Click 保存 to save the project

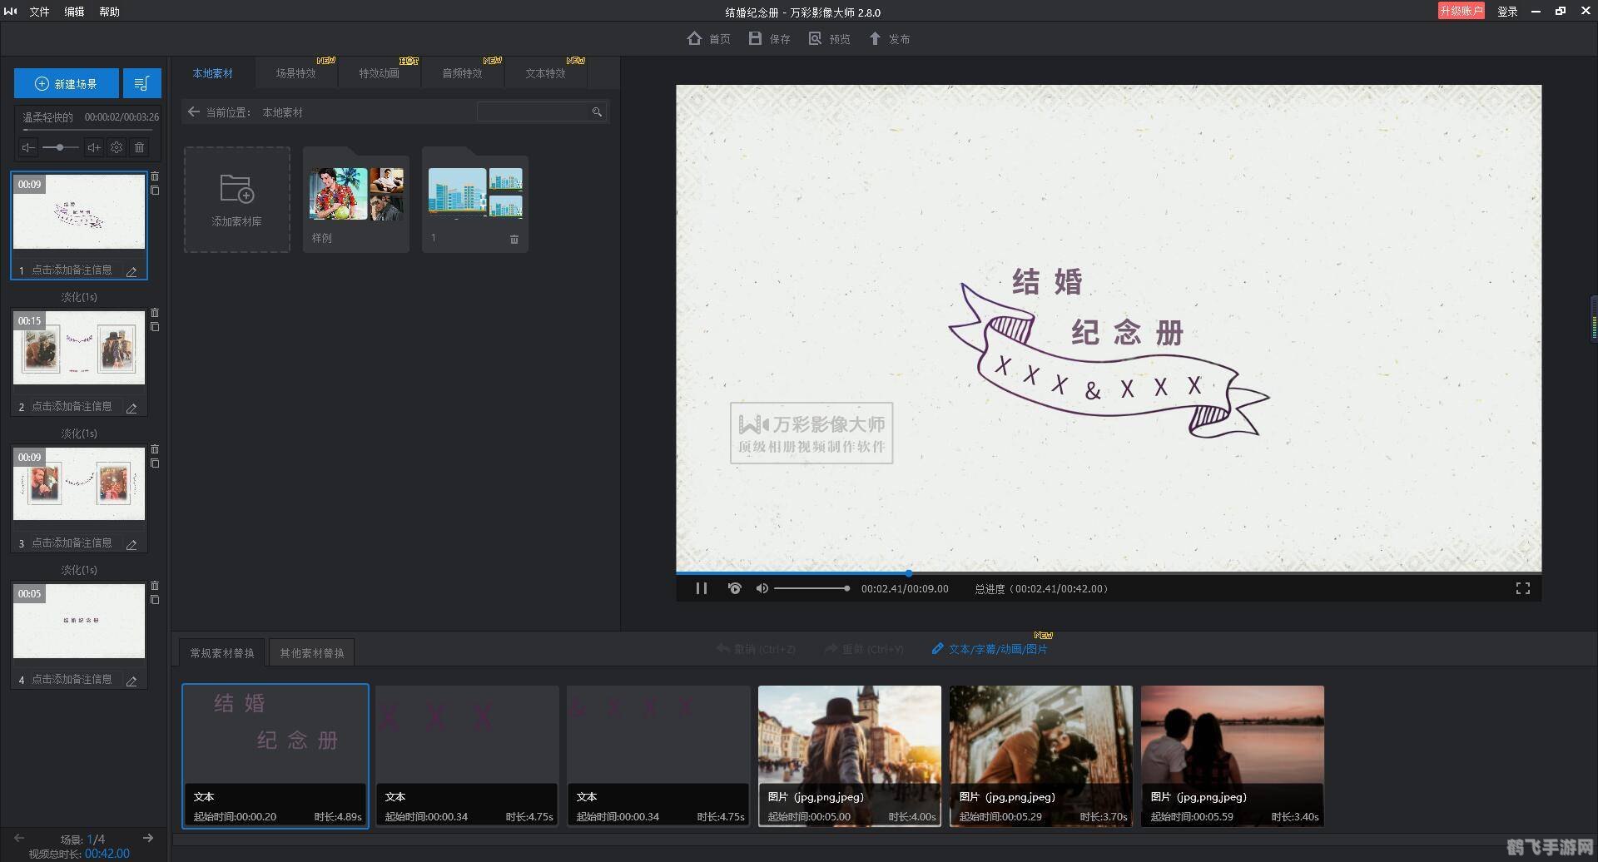coord(770,38)
